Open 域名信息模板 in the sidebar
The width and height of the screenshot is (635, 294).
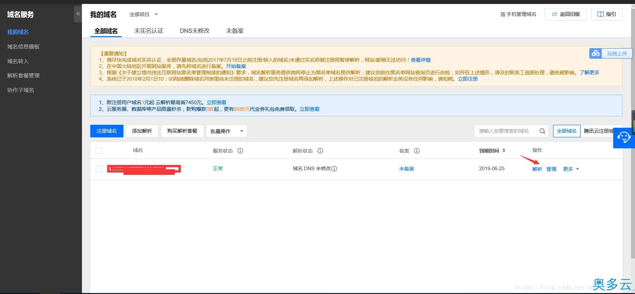(x=23, y=46)
